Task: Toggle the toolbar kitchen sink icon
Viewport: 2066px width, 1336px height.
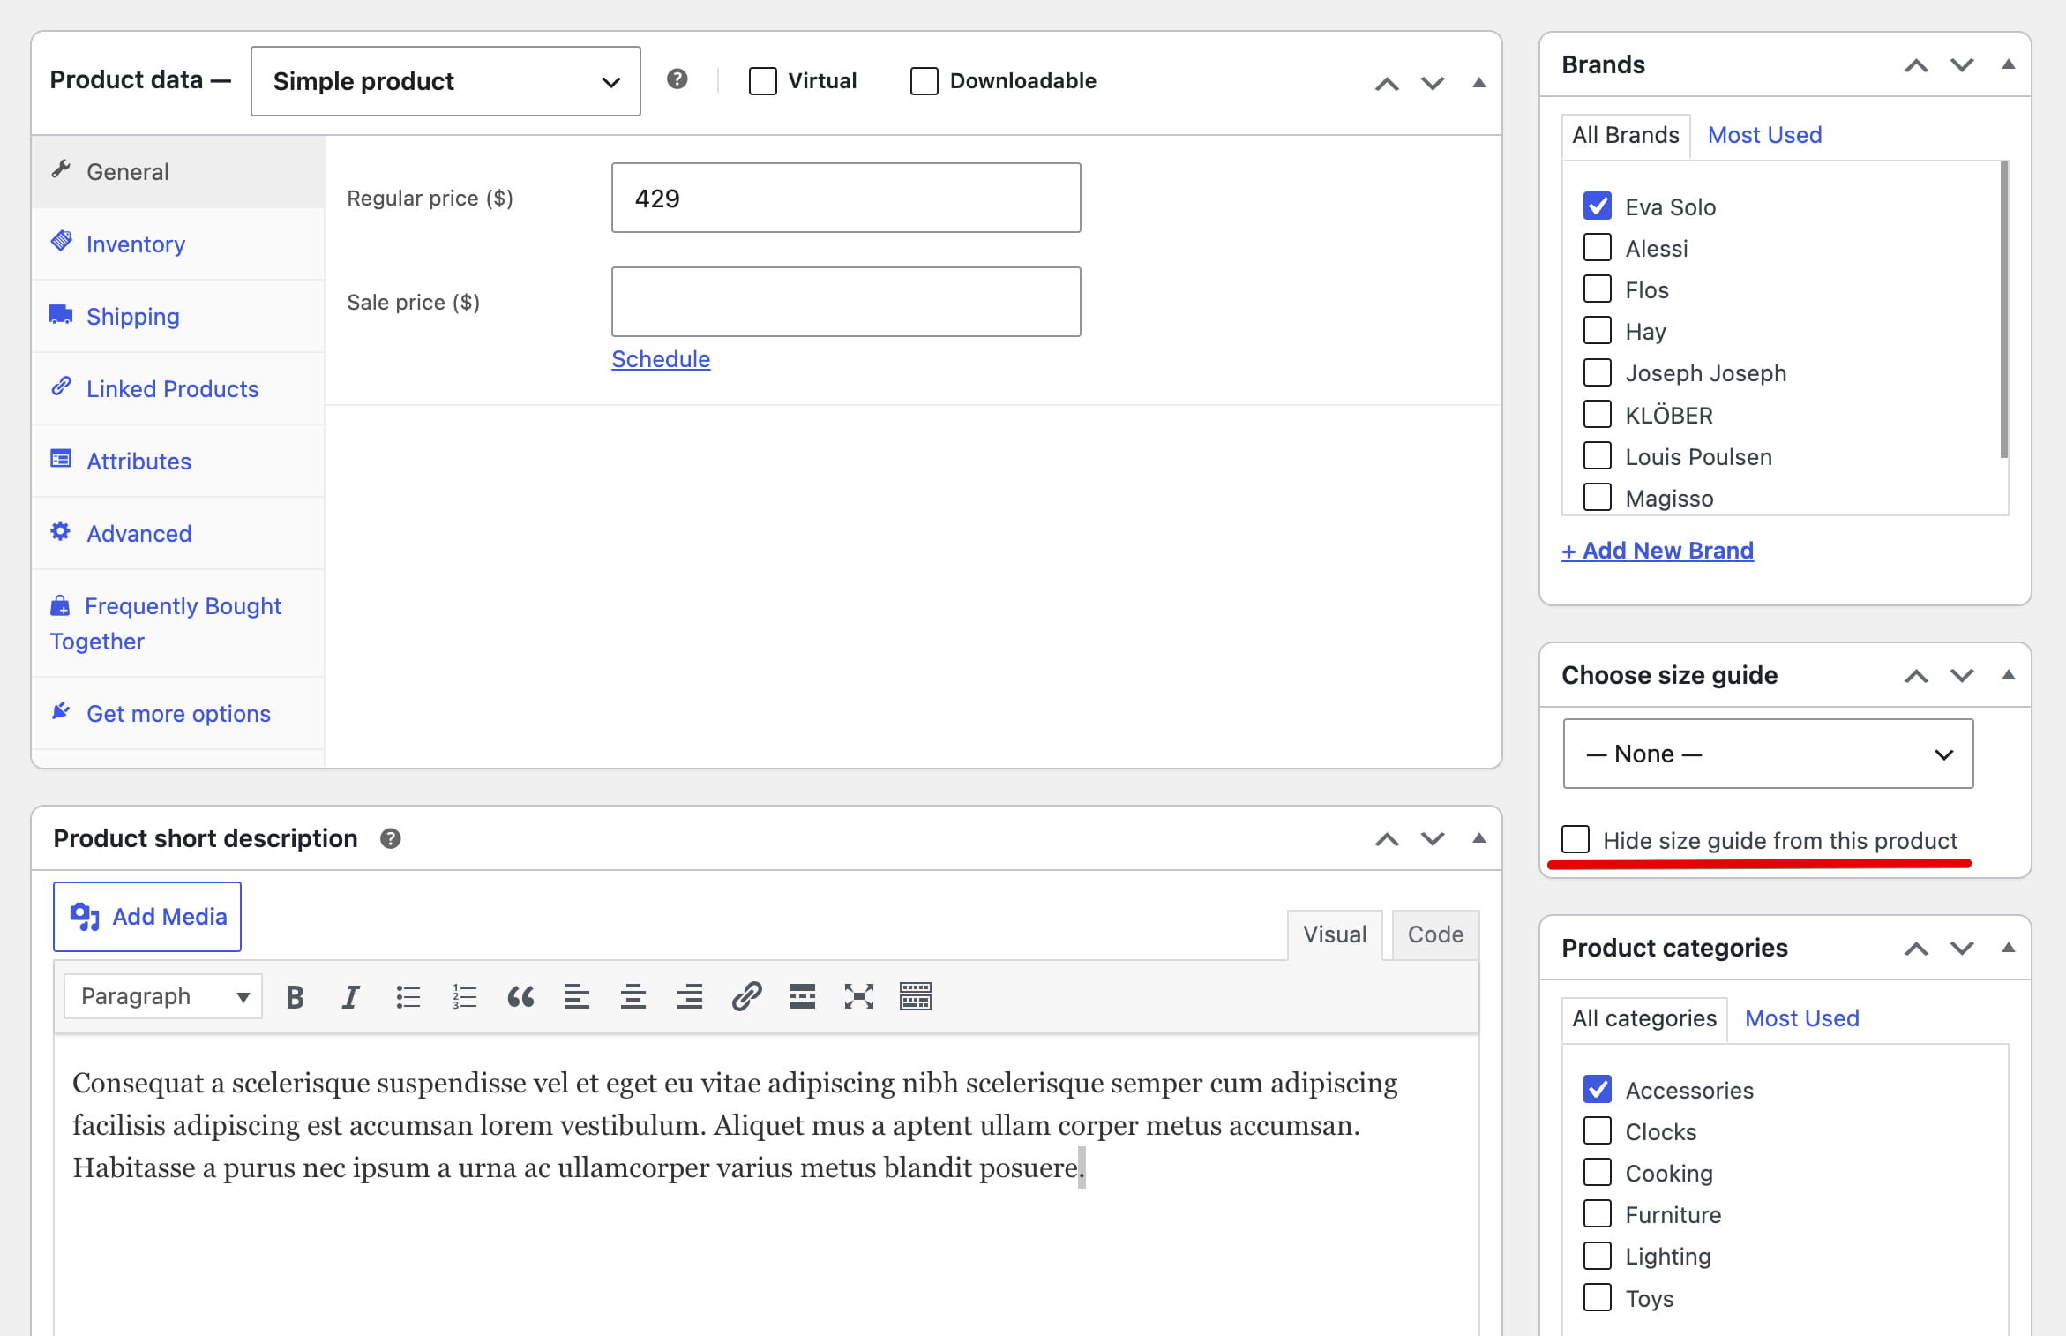Action: pos(916,997)
